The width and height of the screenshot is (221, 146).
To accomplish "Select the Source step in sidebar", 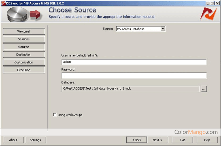I will click(x=24, y=47).
